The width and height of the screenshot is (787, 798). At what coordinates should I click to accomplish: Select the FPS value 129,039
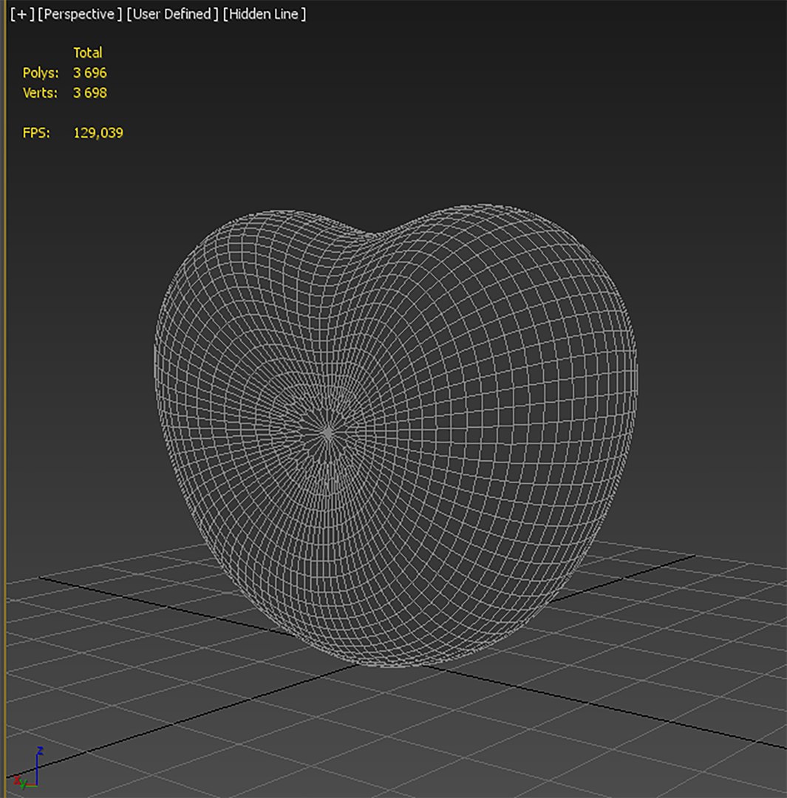click(98, 133)
